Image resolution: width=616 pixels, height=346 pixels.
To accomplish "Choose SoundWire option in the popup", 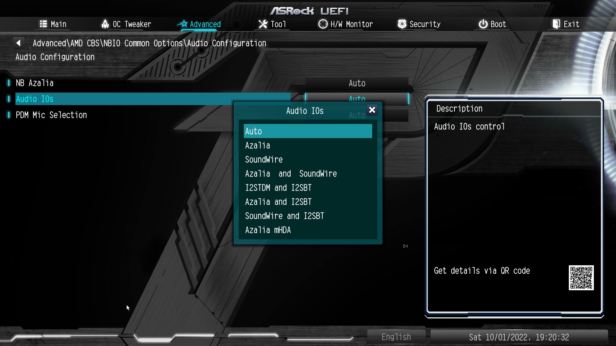I will click(264, 160).
